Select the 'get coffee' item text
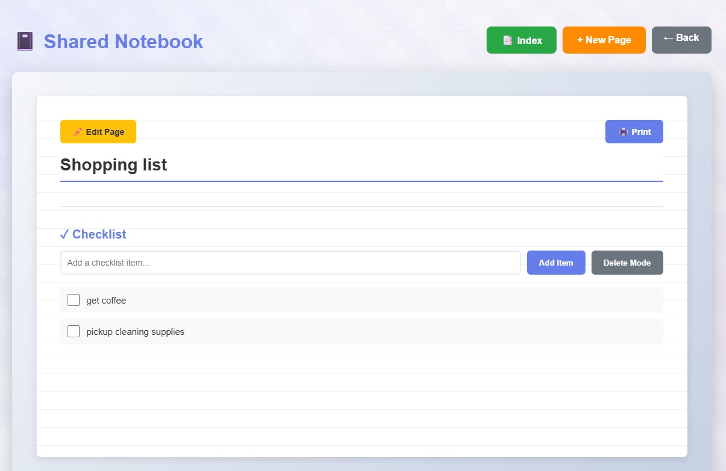 coord(106,301)
